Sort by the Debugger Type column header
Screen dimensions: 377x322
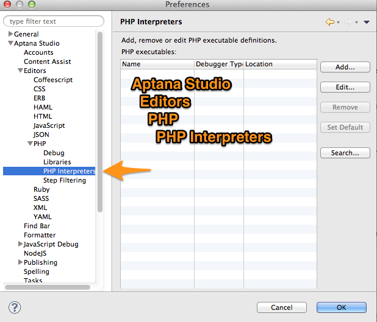coord(219,64)
